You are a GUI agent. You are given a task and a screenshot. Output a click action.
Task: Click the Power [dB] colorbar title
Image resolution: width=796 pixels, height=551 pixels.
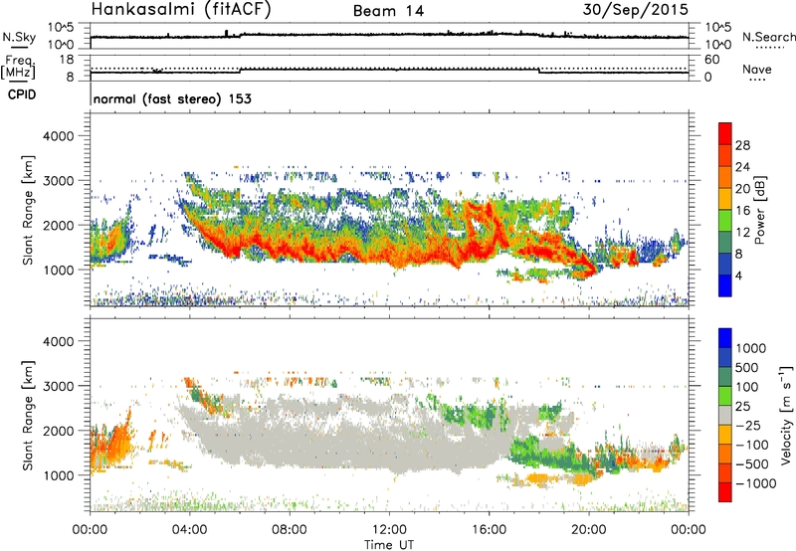coord(759,210)
